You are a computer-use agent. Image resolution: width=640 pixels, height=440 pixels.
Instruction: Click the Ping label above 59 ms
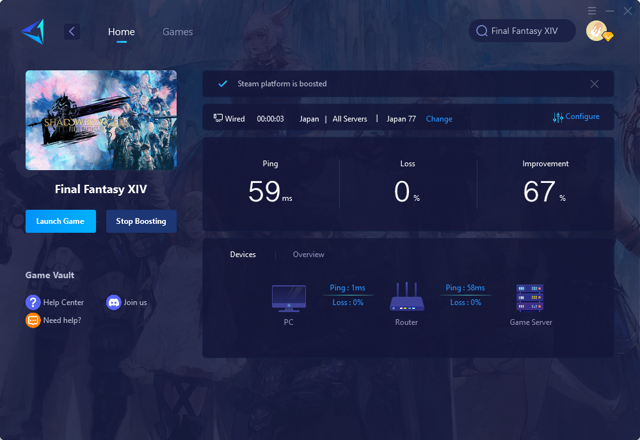tap(270, 164)
